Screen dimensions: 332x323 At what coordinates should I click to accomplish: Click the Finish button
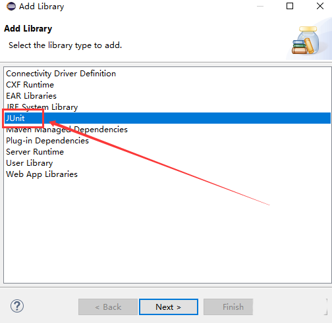[228, 307]
